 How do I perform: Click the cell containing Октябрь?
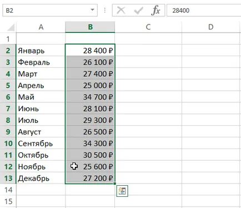[41, 155]
